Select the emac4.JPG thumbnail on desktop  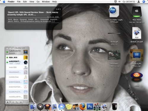137,55
